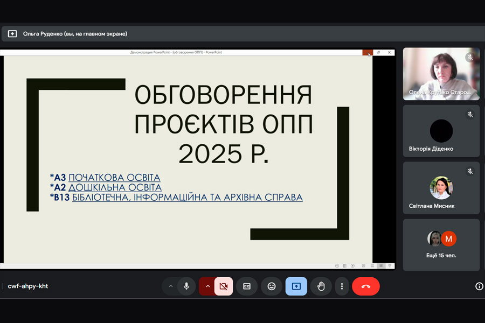Open meeting details info icon
The width and height of the screenshot is (485, 323).
(479, 286)
